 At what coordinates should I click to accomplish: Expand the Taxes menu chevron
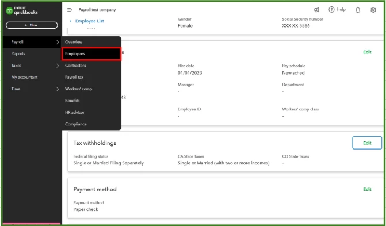click(x=58, y=66)
